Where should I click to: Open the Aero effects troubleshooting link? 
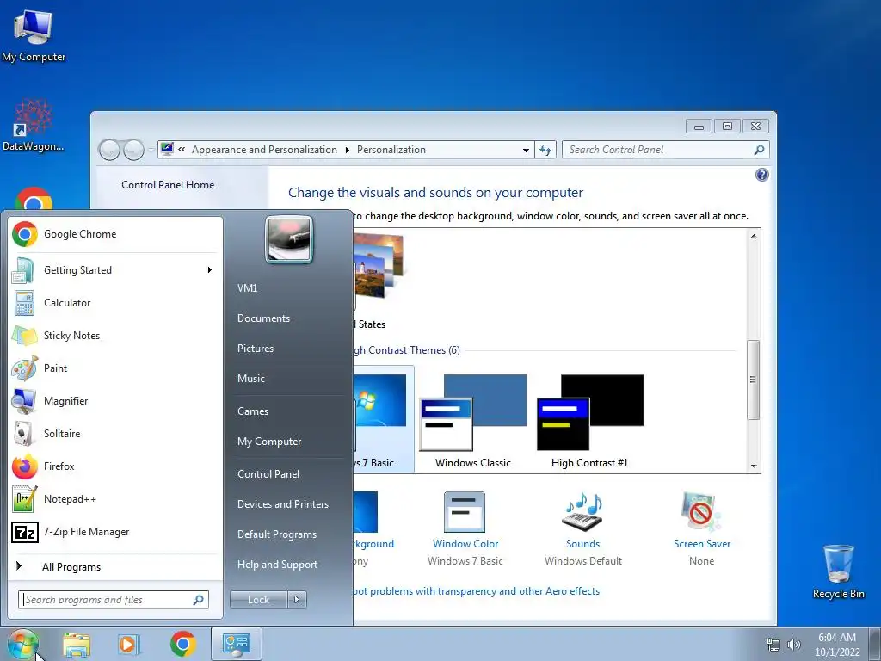[476, 591]
